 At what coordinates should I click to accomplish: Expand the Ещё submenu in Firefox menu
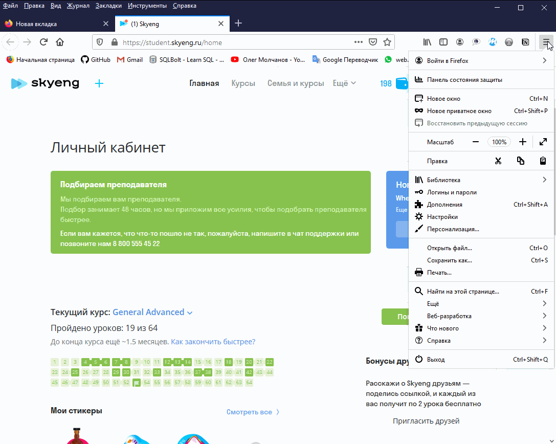tap(481, 303)
